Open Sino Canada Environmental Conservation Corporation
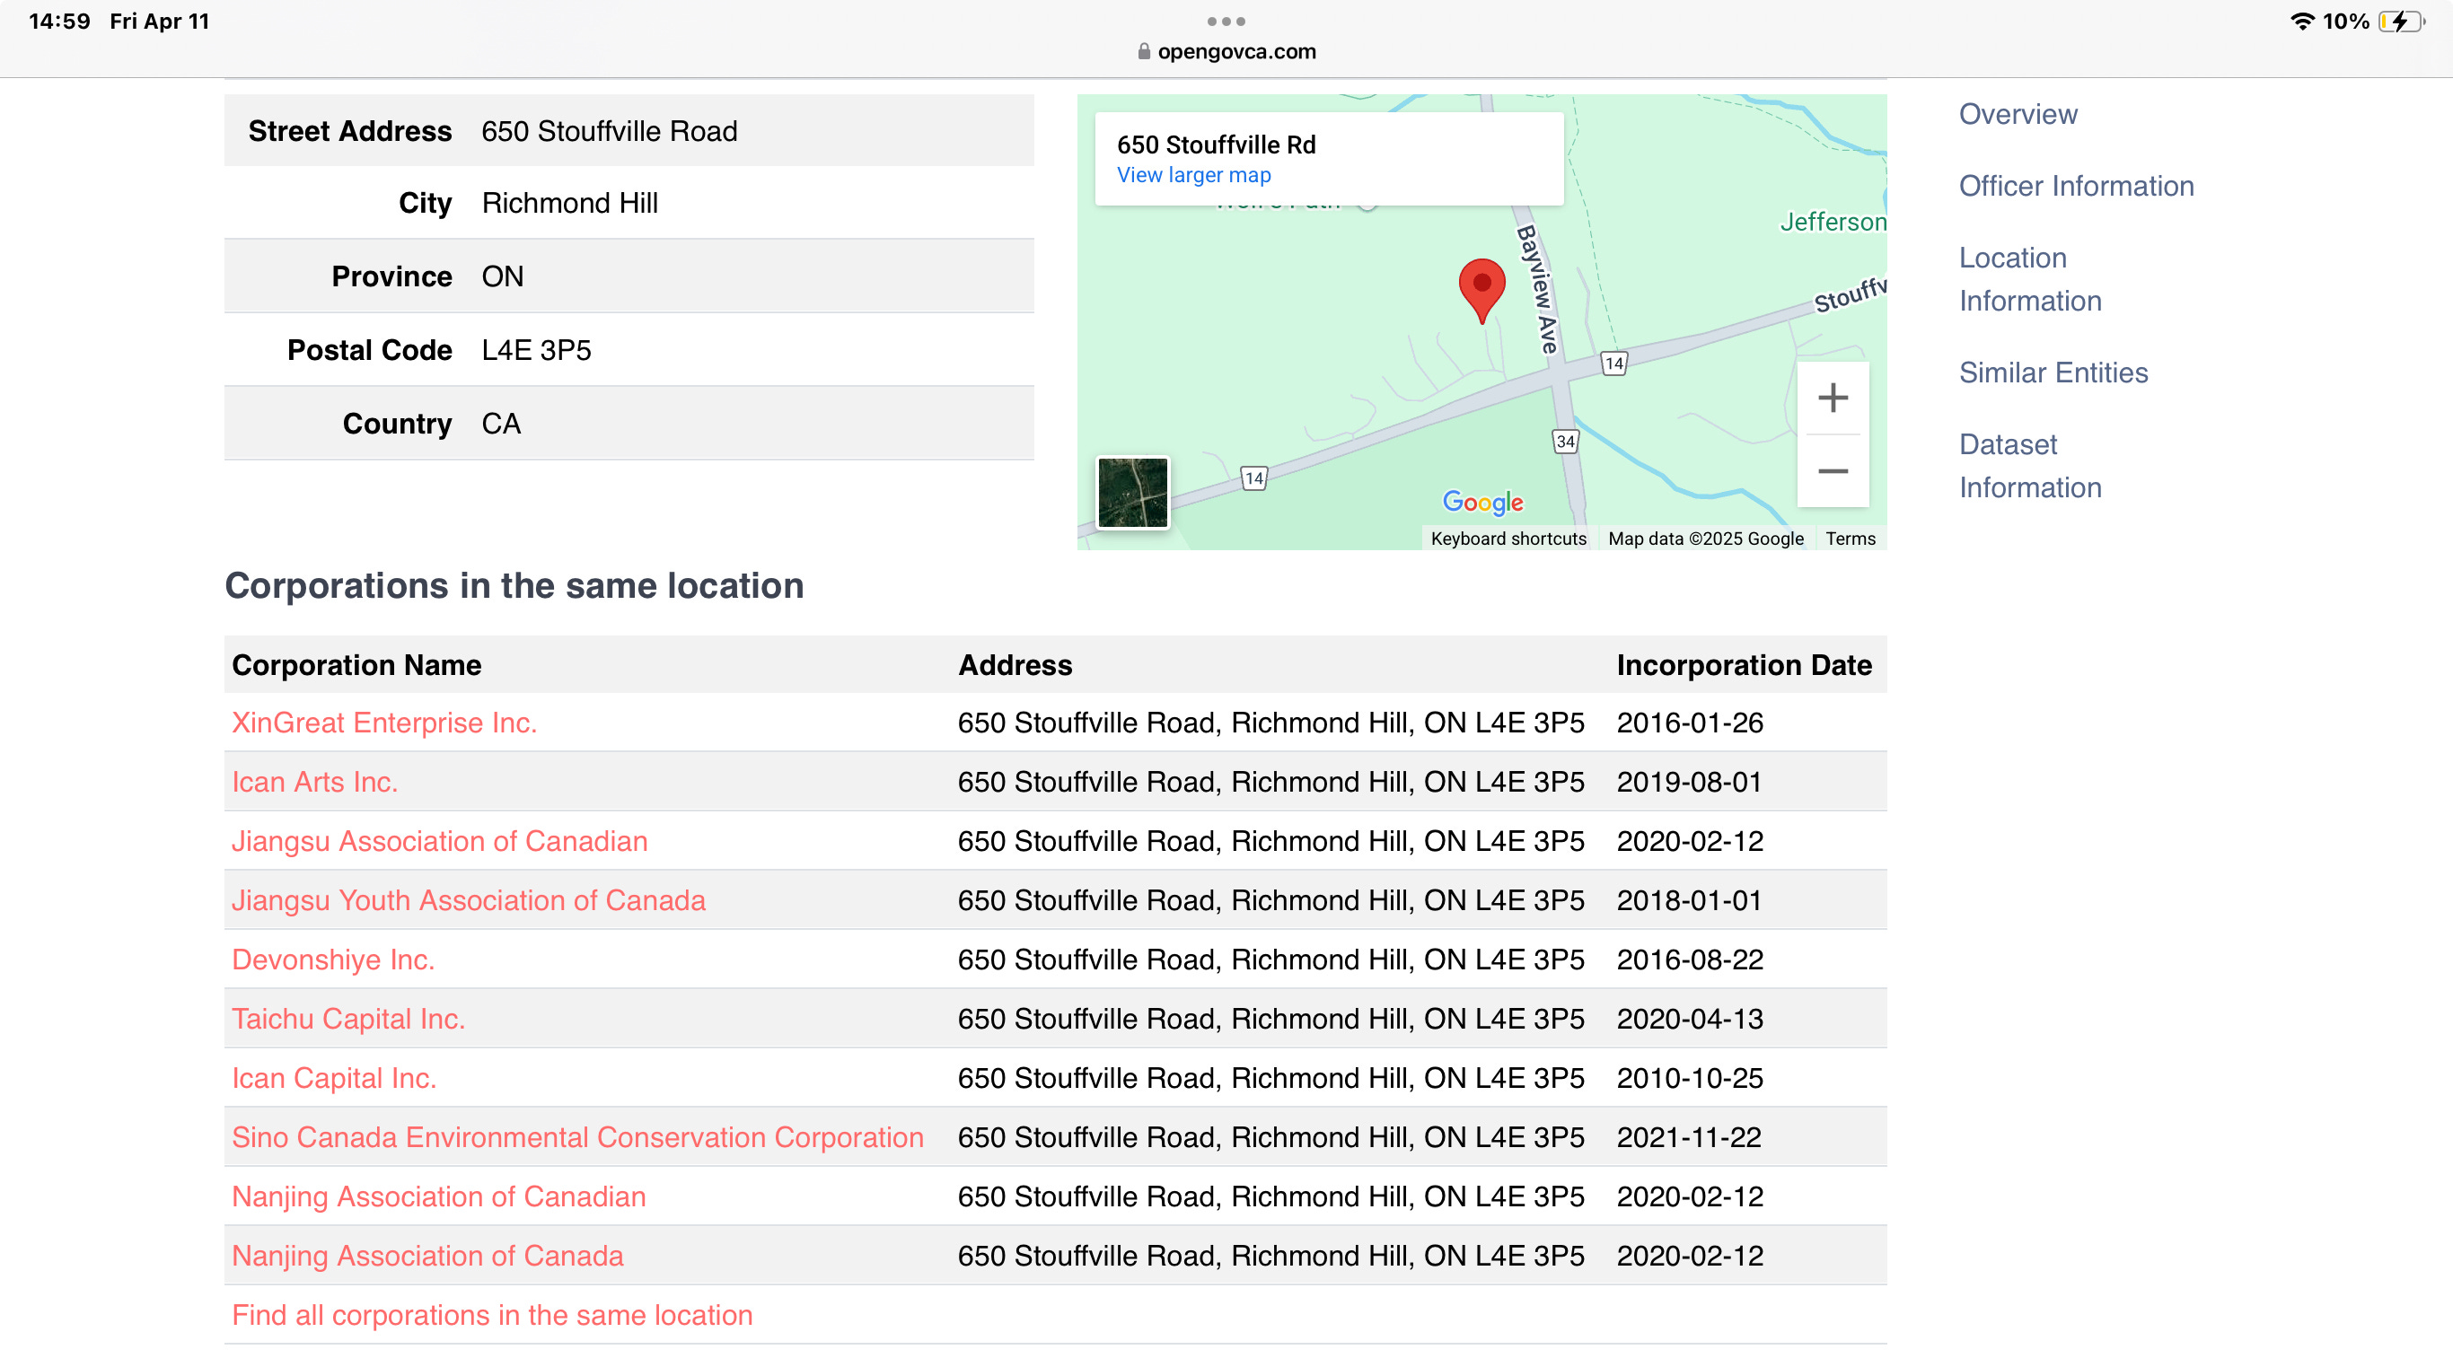 click(x=577, y=1136)
